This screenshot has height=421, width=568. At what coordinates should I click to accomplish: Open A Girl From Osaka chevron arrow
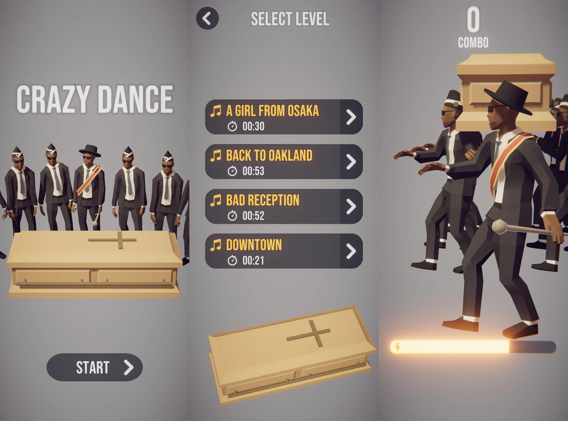click(x=351, y=117)
